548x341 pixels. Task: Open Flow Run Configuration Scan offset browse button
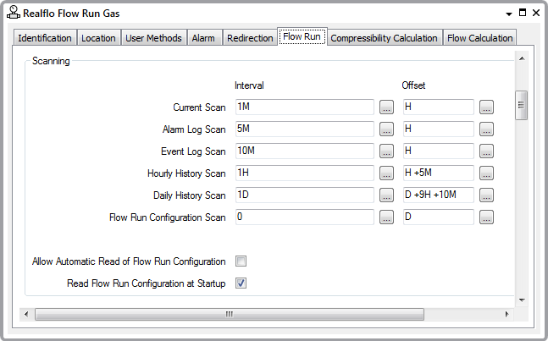[x=486, y=217]
